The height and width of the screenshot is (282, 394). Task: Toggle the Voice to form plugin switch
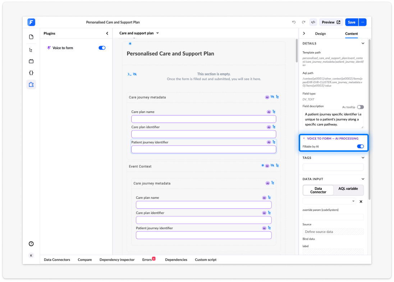(x=102, y=48)
